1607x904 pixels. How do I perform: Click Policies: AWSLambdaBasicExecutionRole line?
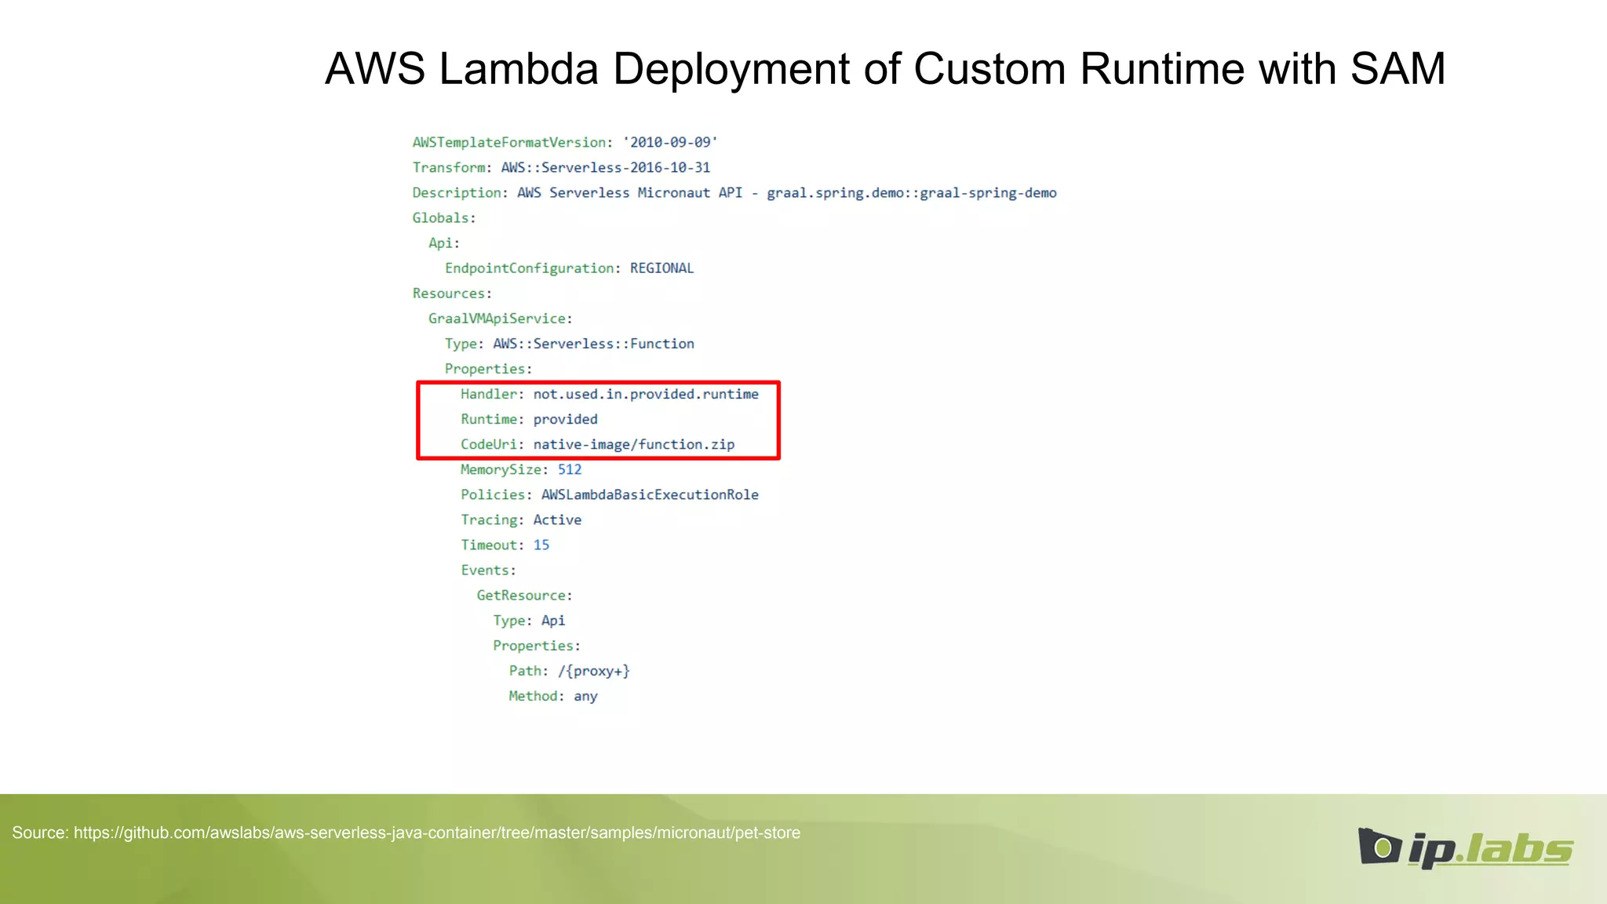click(610, 494)
